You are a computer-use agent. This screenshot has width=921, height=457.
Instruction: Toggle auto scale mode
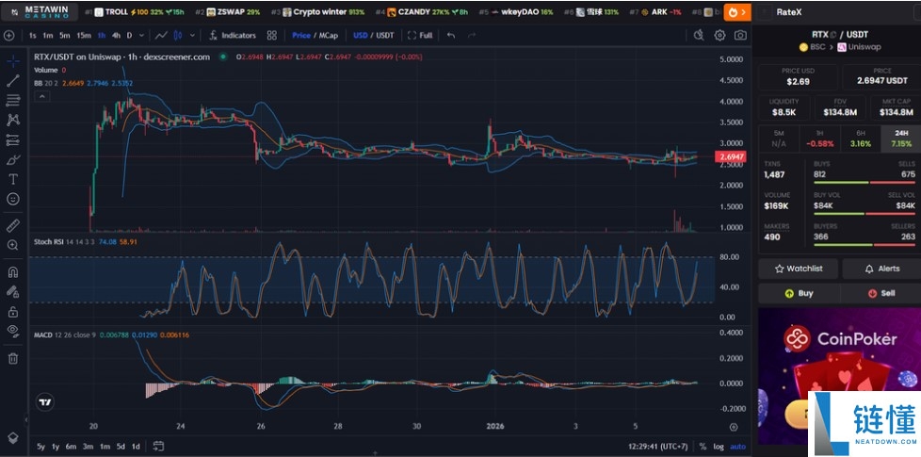pyautogui.click(x=737, y=447)
